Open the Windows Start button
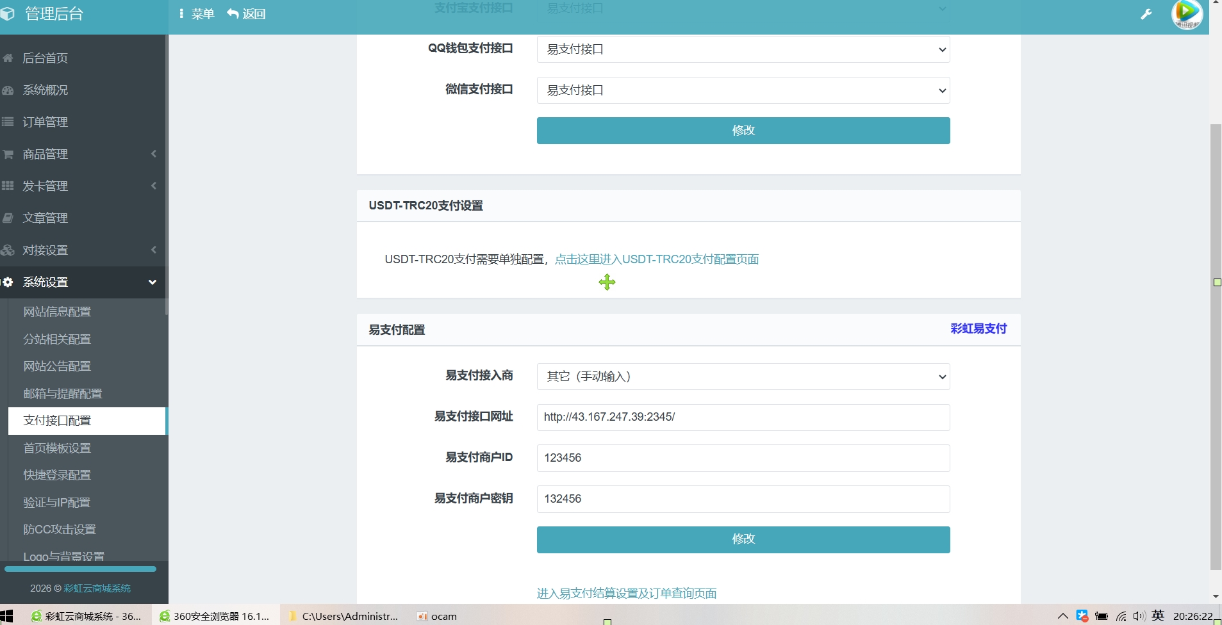Screen dimensions: 1222x625 point(6,616)
